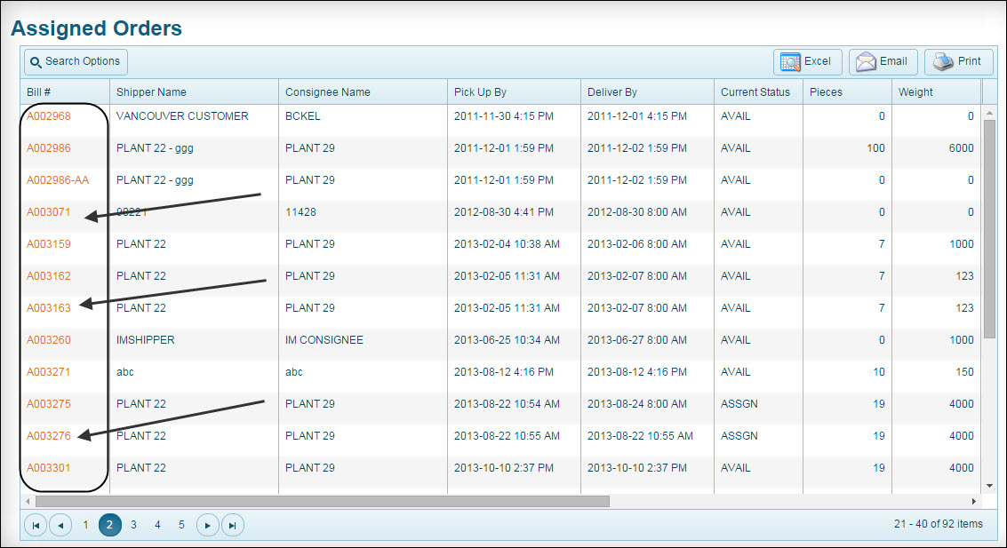Click the vertical scrollbar up arrow
The width and height of the screenshot is (1007, 548).
989,113
